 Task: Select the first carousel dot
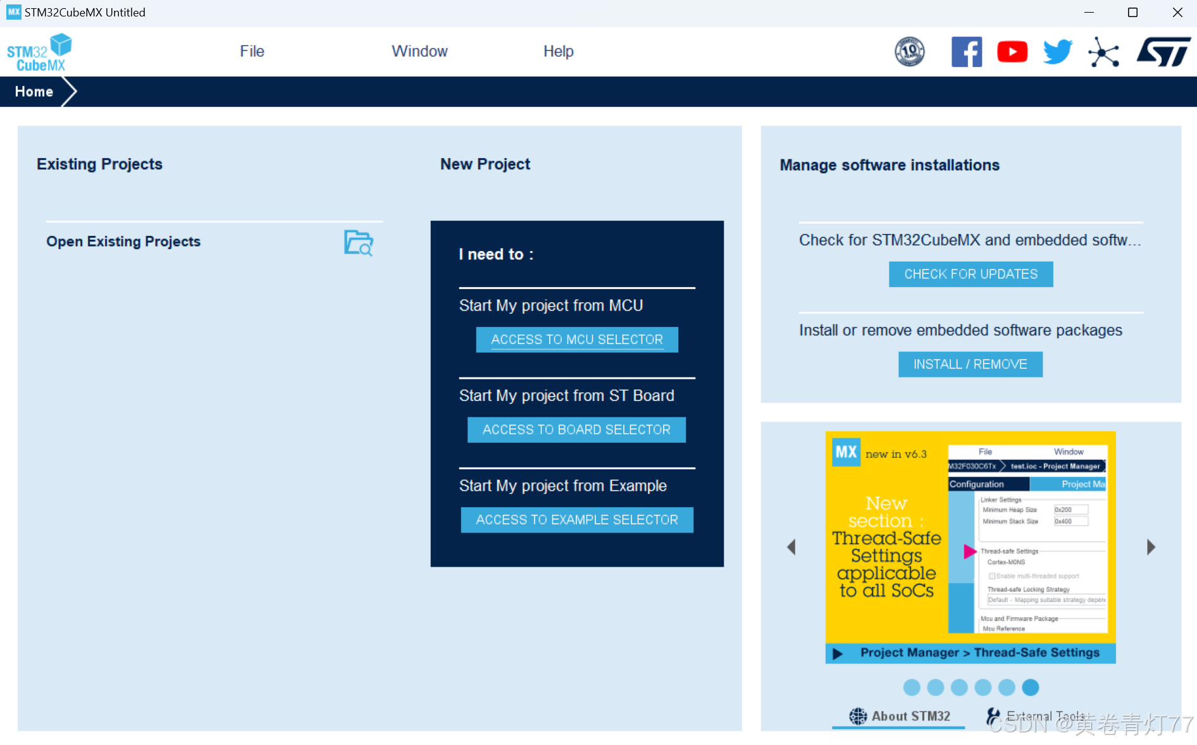point(912,687)
